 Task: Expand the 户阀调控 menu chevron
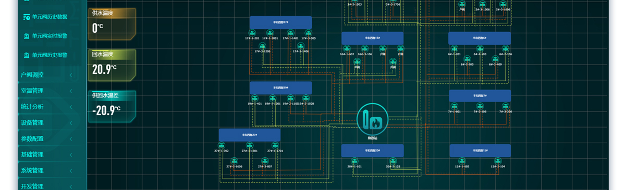coord(71,75)
